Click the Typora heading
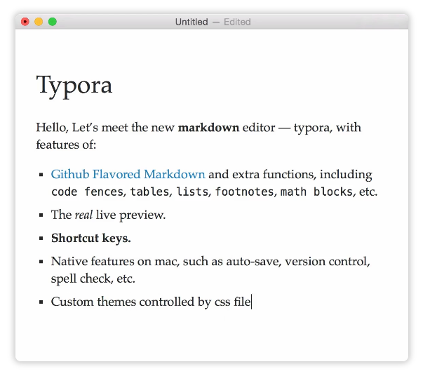 pyautogui.click(x=74, y=86)
